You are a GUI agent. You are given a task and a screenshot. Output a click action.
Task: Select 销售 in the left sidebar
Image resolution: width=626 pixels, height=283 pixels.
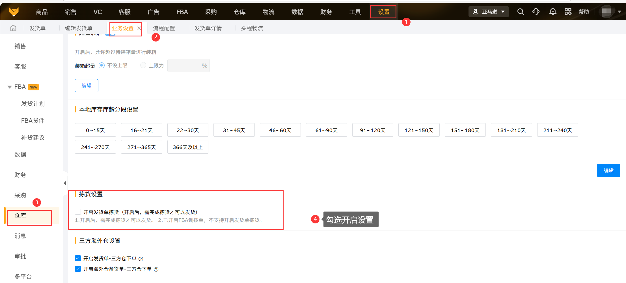pos(20,46)
